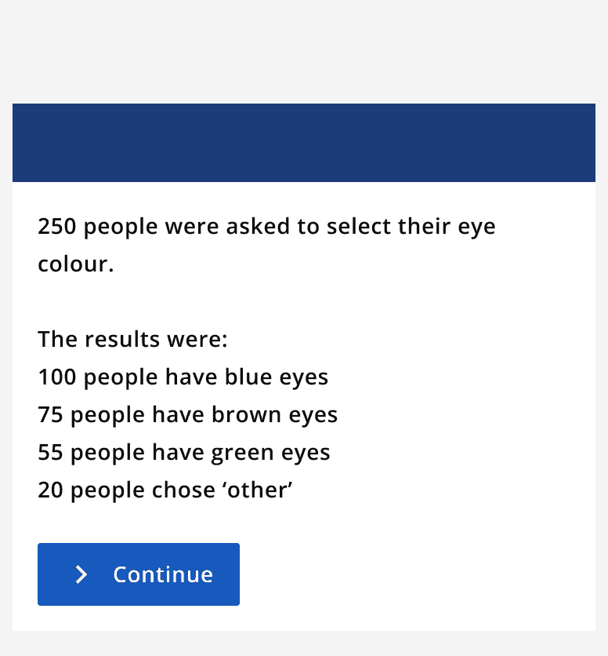Click the text '20 people chose other'
608x656 pixels.
click(165, 490)
